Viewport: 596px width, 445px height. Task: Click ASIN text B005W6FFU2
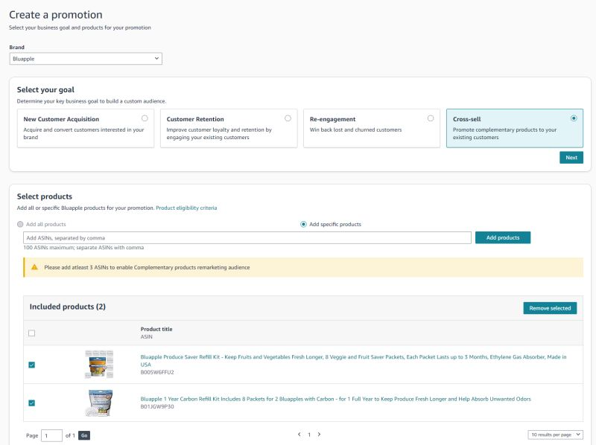click(157, 373)
